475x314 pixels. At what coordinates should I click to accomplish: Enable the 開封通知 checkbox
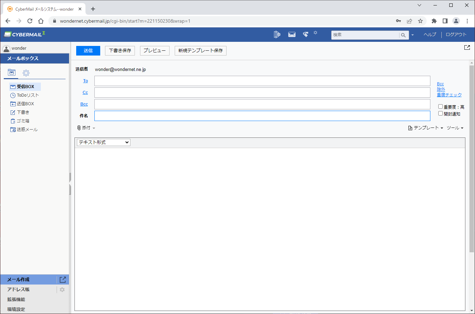coord(440,113)
